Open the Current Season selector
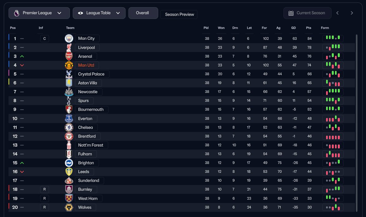 [307, 13]
